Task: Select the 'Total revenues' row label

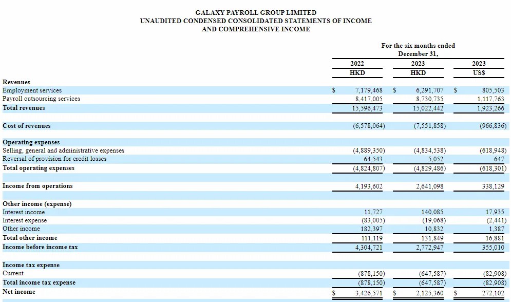Action: click(24, 108)
